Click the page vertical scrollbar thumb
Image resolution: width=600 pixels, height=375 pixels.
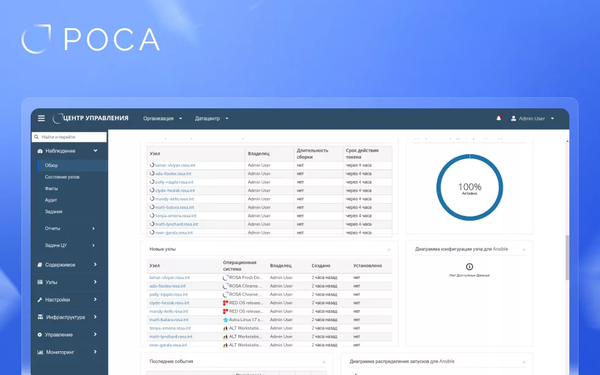click(567, 258)
